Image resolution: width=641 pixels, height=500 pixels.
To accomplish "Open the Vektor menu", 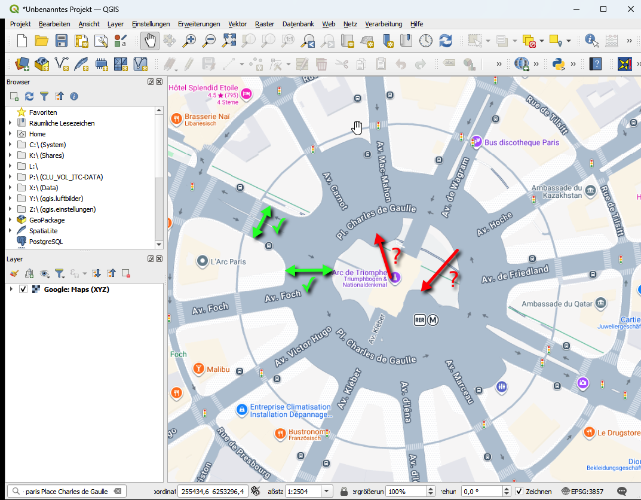I will coord(237,24).
